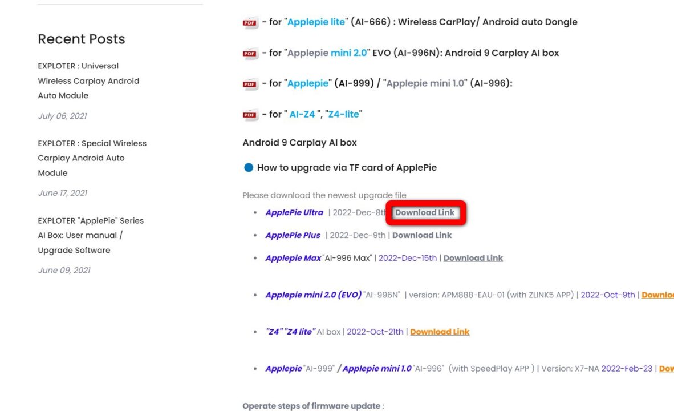This screenshot has height=411, width=674.
Task: Click 'Please download the newest upgrade file' text
Action: [x=324, y=195]
